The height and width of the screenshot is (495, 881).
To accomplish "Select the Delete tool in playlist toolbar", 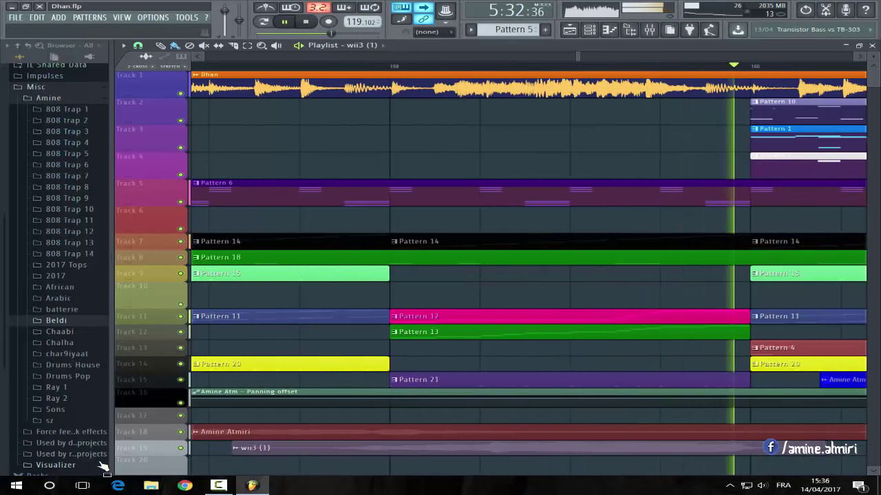I will pyautogui.click(x=189, y=45).
